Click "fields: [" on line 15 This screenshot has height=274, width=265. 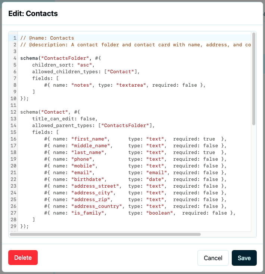(x=46, y=132)
